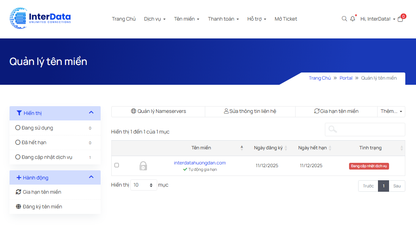Sort table by Ngày đăng ký column
416x227 pixels.
click(x=268, y=148)
